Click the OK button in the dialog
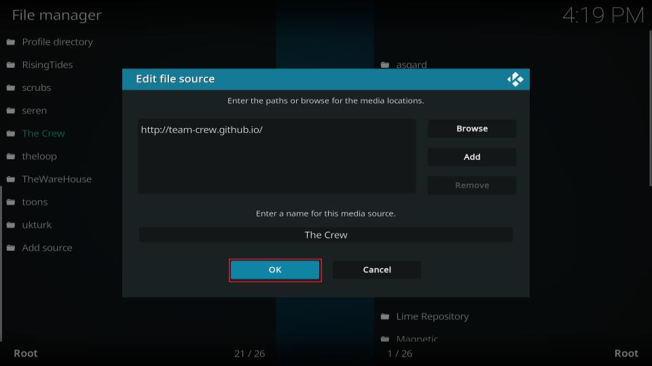The width and height of the screenshot is (652, 366). coord(275,270)
